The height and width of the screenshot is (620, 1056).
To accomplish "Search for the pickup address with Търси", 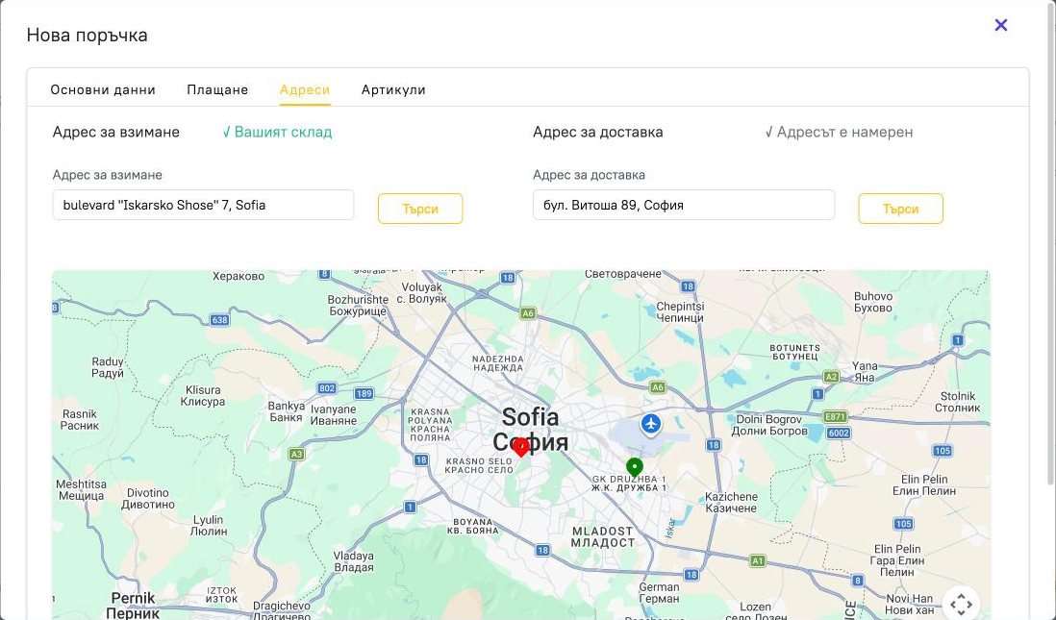I will 420,209.
